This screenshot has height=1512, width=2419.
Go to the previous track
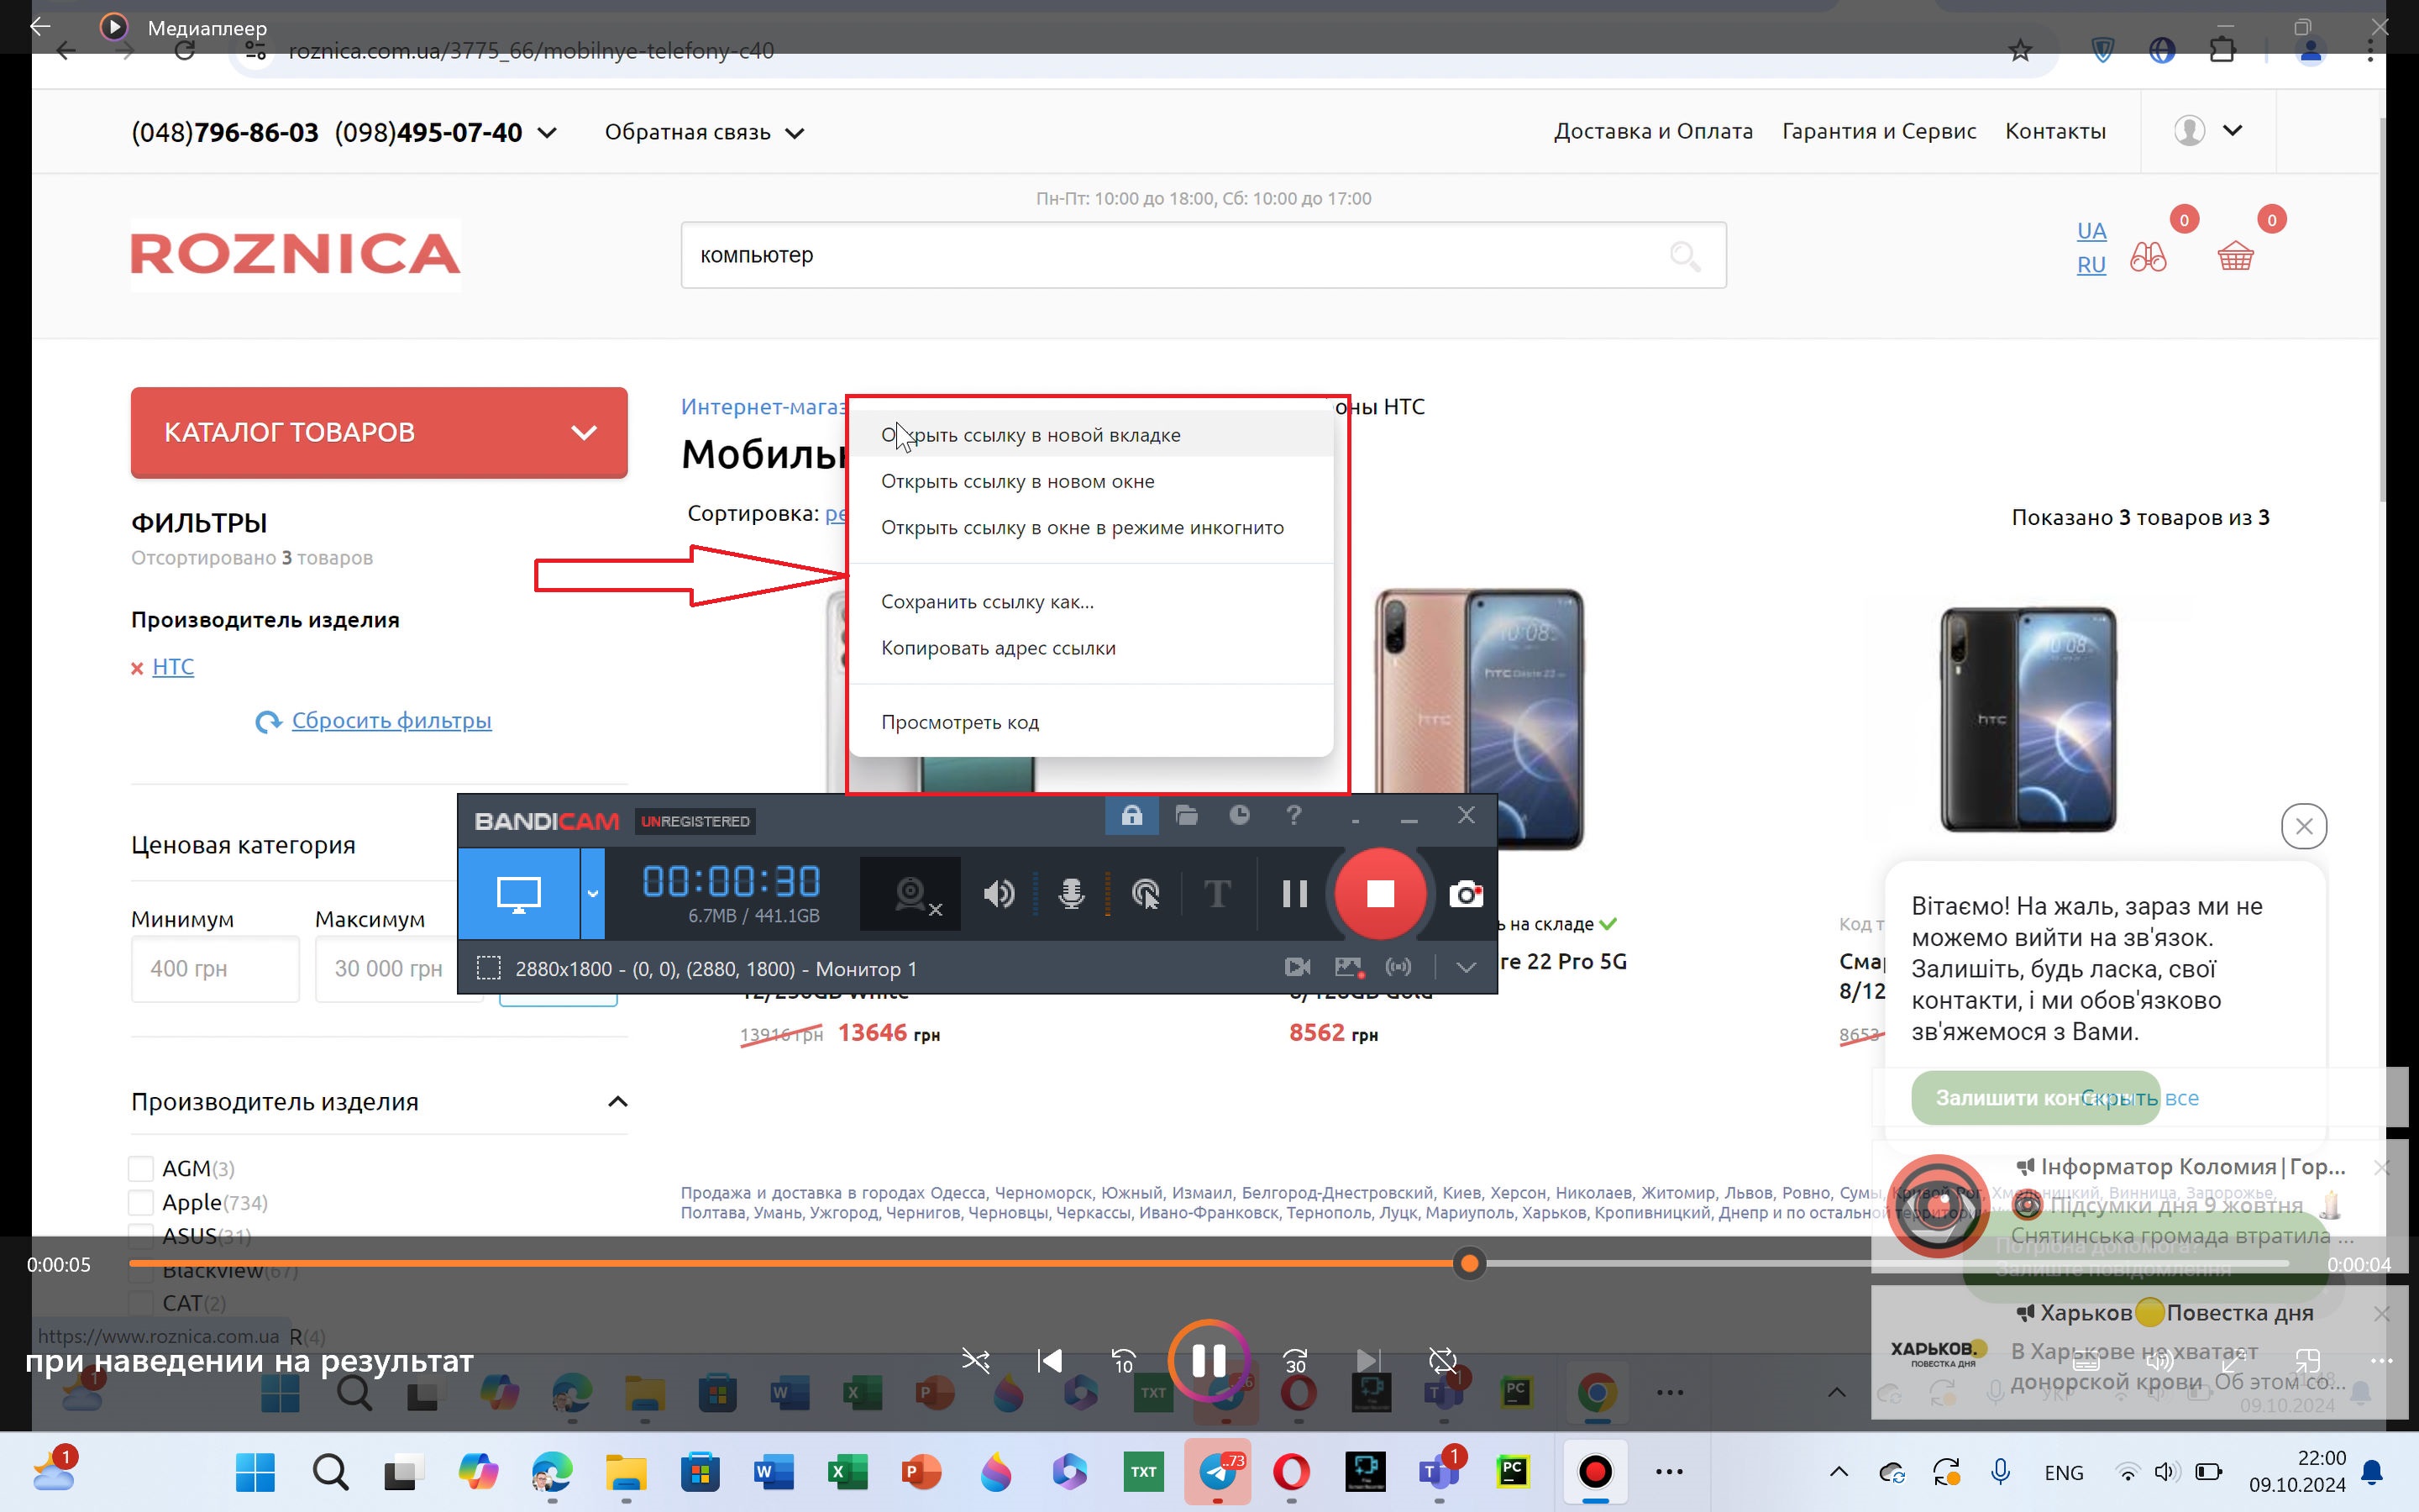click(1050, 1361)
